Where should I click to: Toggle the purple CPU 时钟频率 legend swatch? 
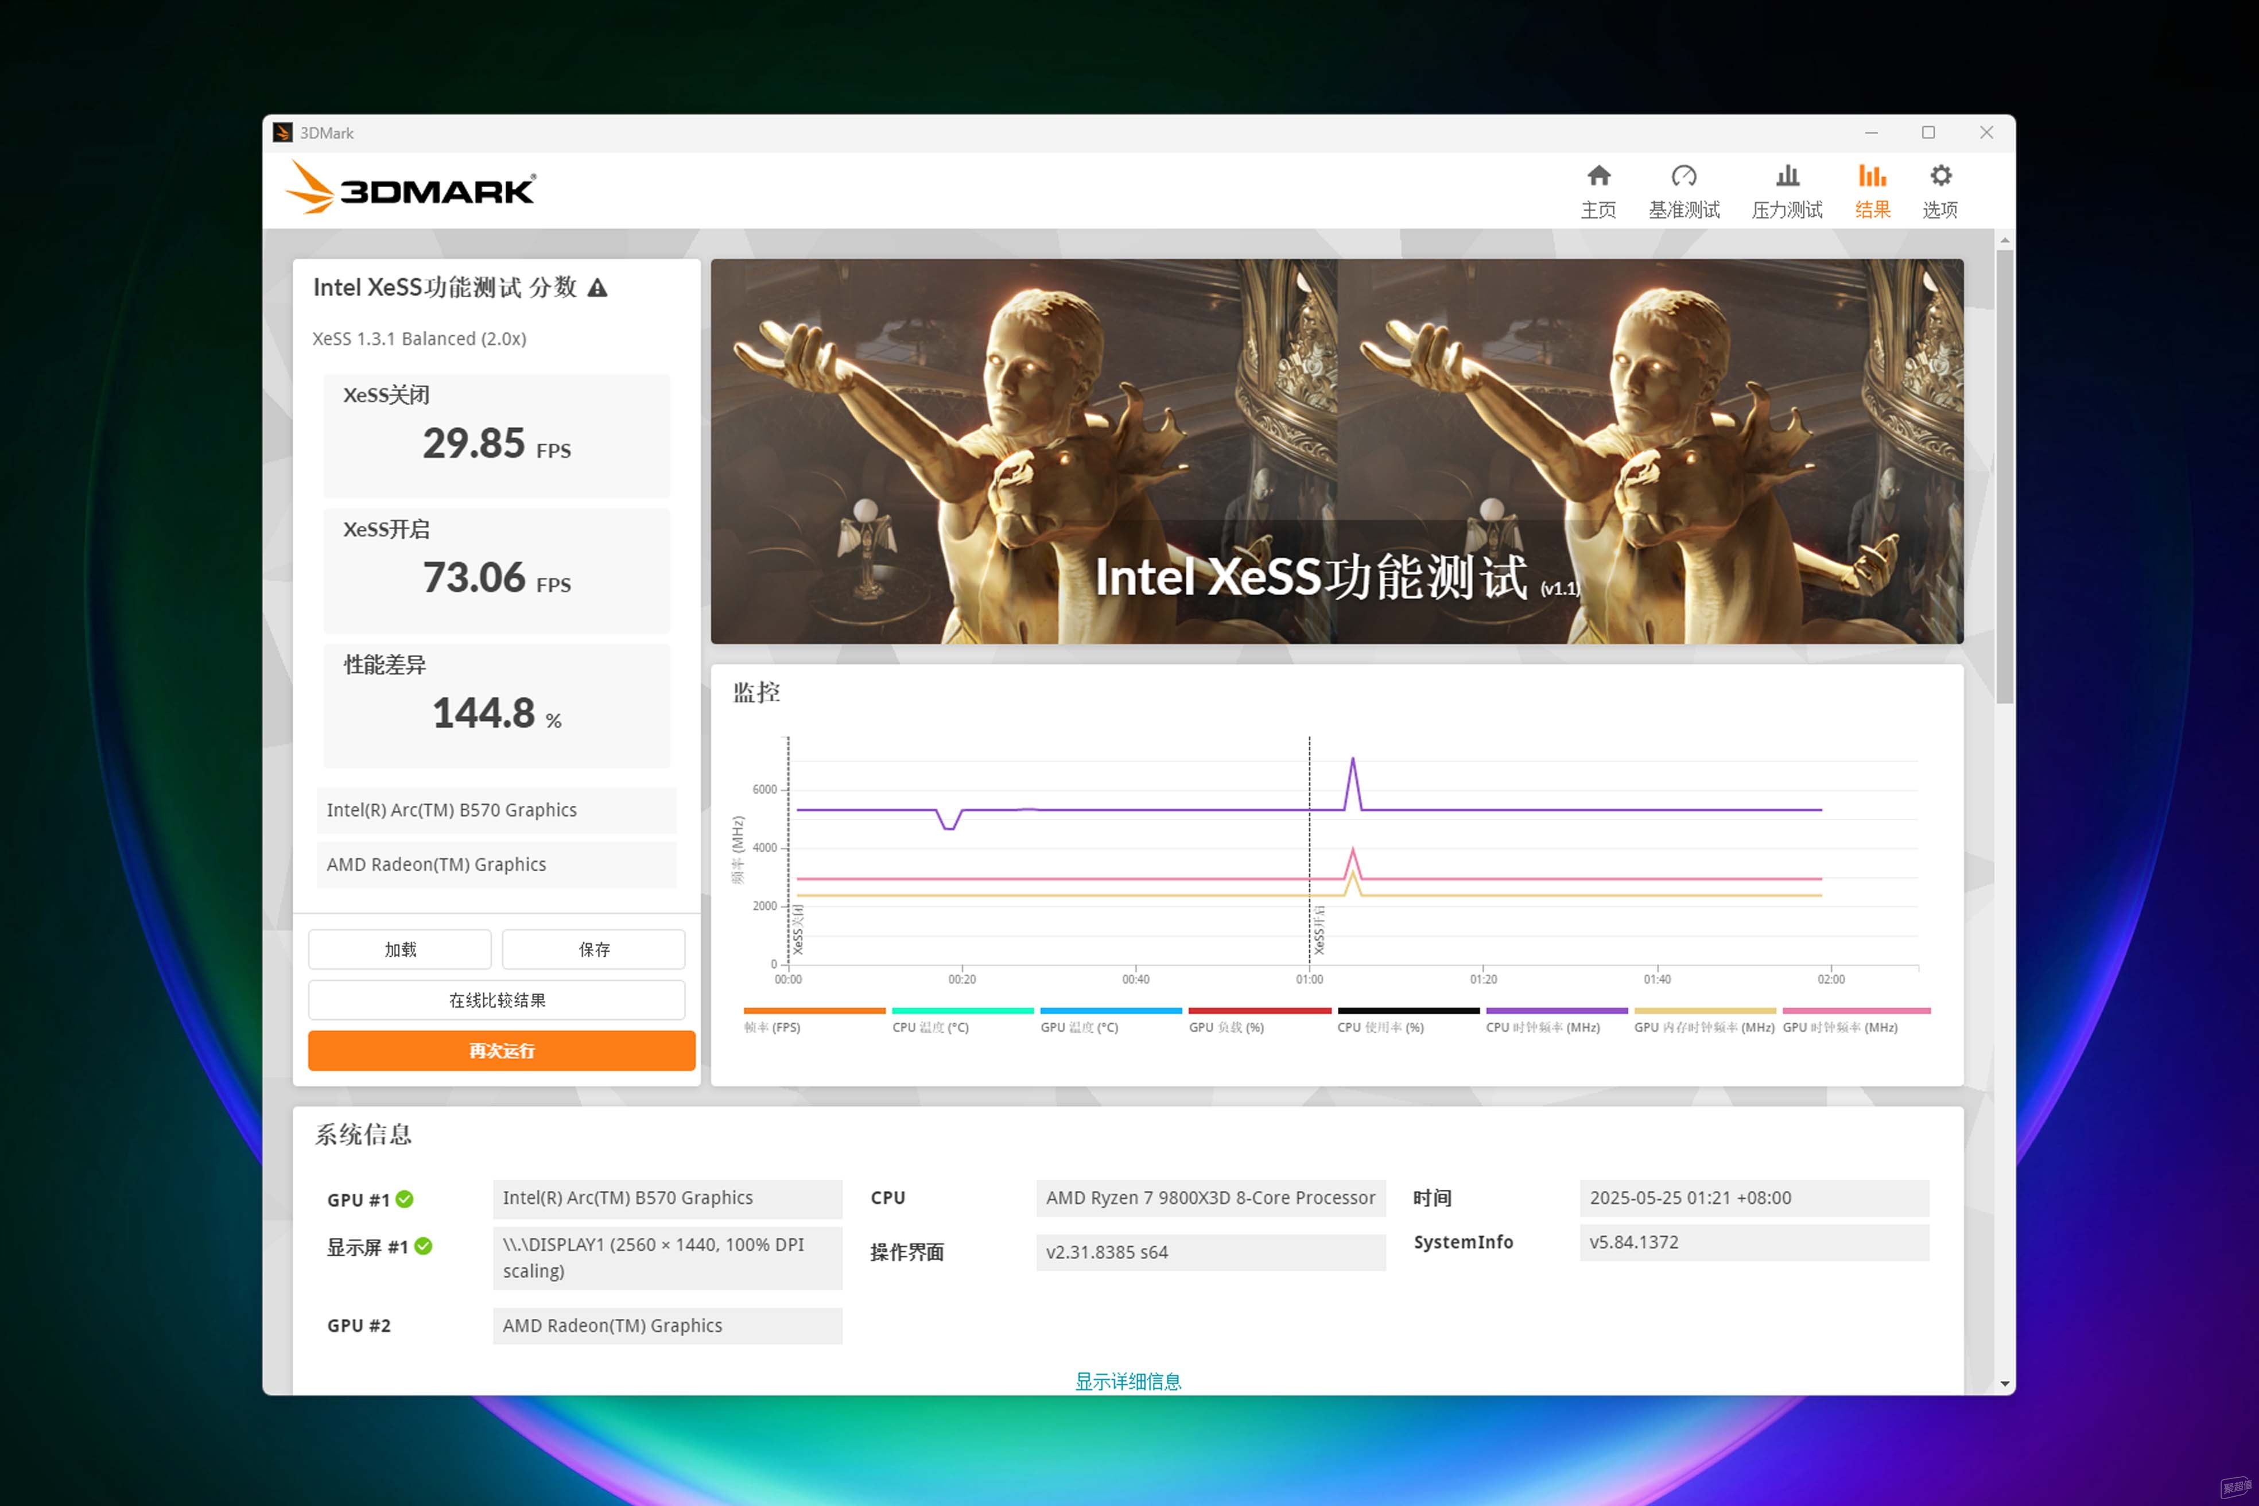[1556, 1010]
